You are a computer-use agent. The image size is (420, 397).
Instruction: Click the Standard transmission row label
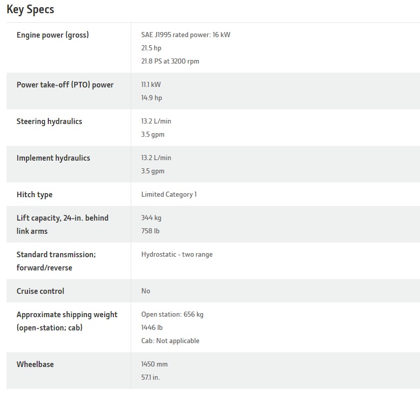click(x=56, y=261)
